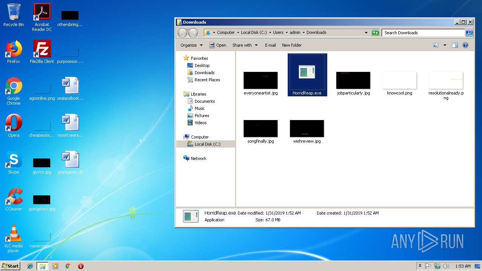Select goingstory.jpg file on desktop
Screen dimensions: 482x271
pos(42,202)
